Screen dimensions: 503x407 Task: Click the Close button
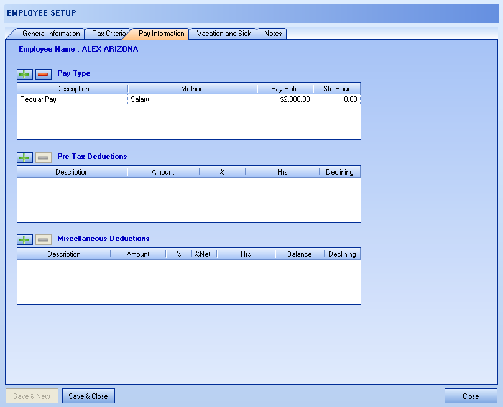pos(471,396)
